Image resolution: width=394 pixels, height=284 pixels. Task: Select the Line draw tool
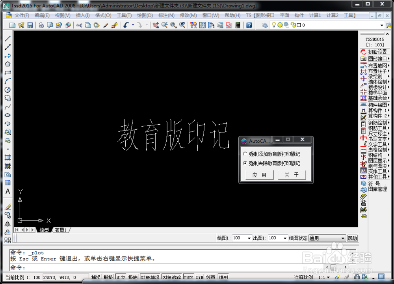pyautogui.click(x=8, y=39)
